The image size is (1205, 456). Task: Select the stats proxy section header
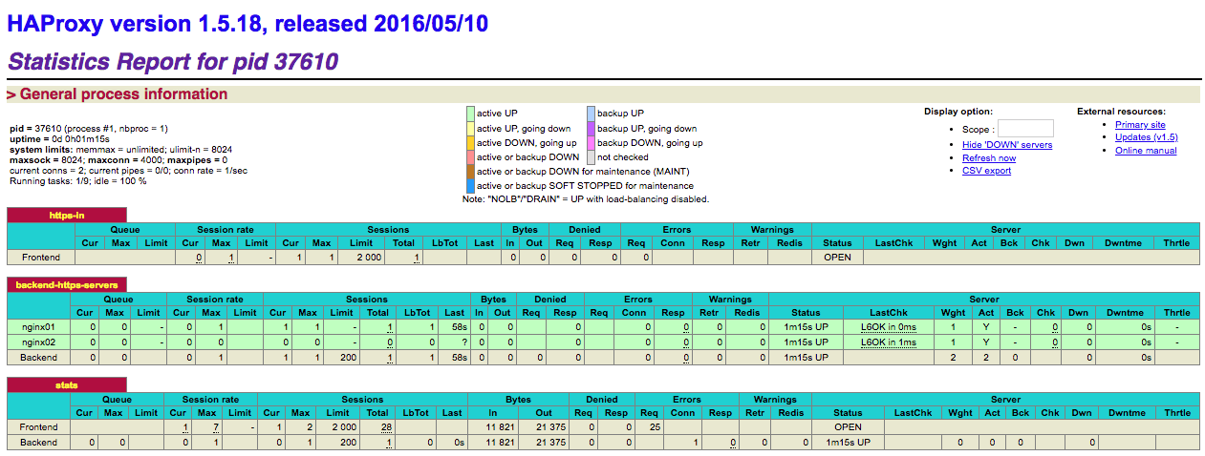pyautogui.click(x=66, y=384)
